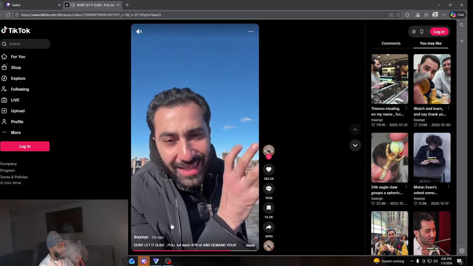Open Outlook from the taskbar

tap(132, 261)
